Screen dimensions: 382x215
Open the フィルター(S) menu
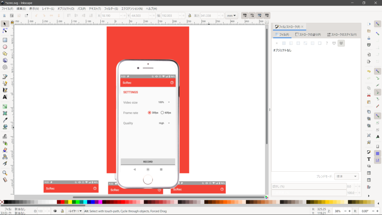(x=111, y=9)
